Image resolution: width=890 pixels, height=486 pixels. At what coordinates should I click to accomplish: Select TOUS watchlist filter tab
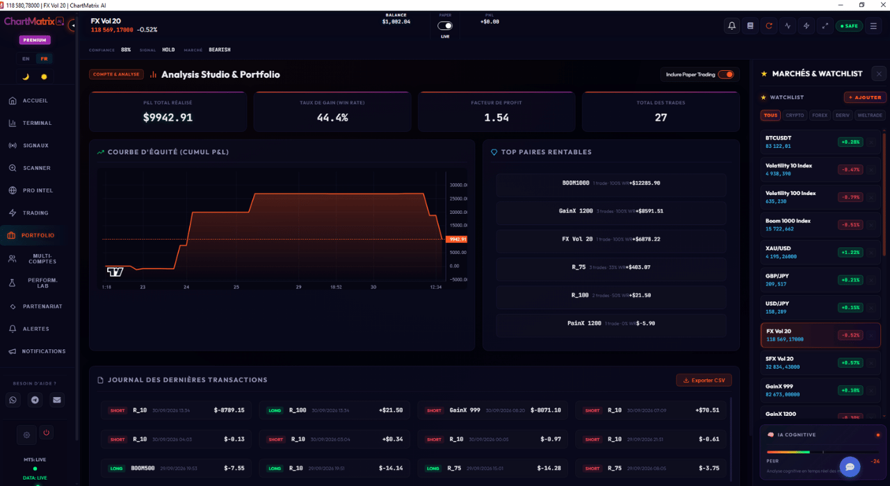[x=770, y=115]
